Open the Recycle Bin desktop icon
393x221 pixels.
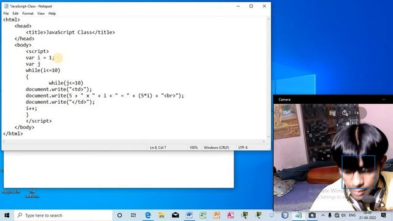(10, 192)
